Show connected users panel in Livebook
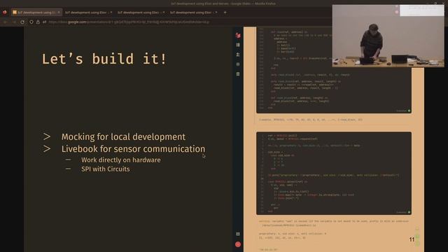The image size is (448, 252). click(238, 55)
